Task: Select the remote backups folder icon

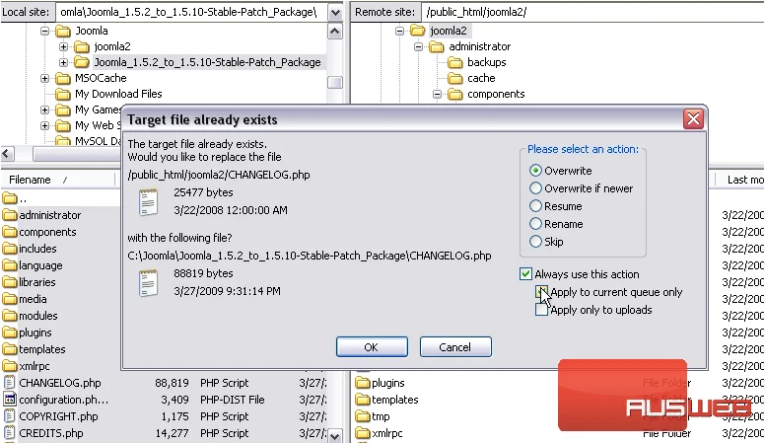Action: 455,62
